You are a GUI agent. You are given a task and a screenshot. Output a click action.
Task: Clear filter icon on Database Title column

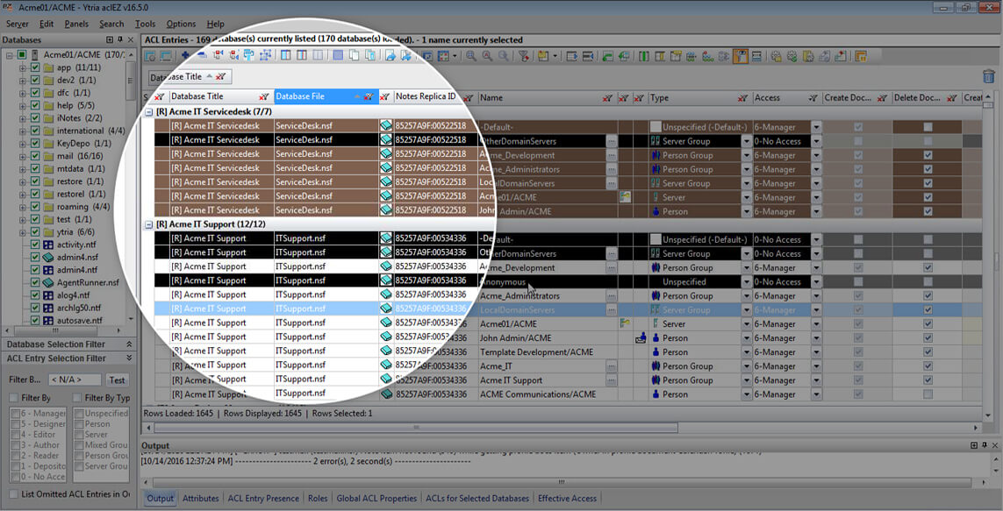(263, 97)
